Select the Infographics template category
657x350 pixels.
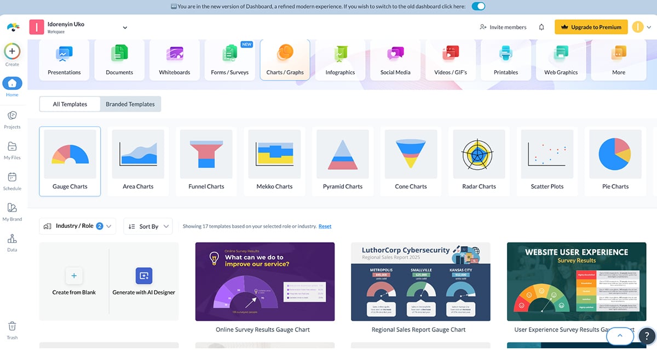(x=340, y=59)
